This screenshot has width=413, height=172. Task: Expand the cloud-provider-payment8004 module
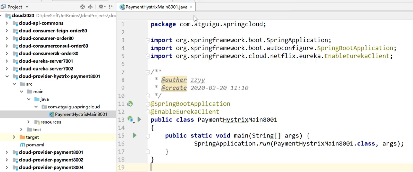click(7, 168)
